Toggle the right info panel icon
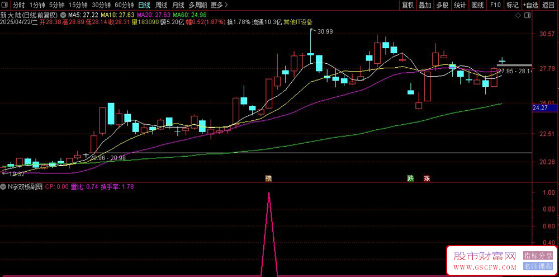Viewport: 559px width, 277px height. 527,15
